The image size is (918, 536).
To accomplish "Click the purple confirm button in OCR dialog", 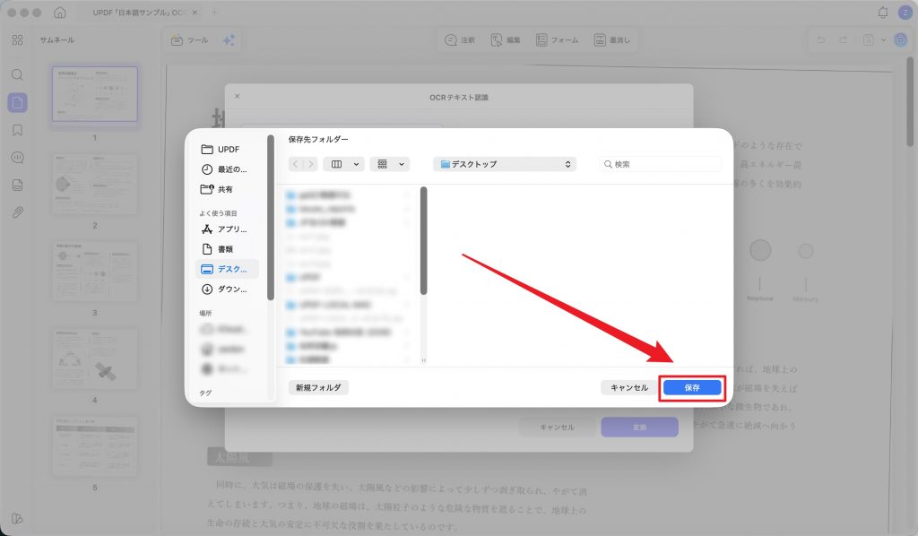I will click(639, 428).
